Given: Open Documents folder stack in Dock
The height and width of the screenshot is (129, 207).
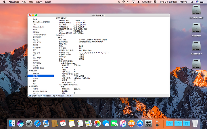Looking at the screenshot, I should (x=178, y=124).
